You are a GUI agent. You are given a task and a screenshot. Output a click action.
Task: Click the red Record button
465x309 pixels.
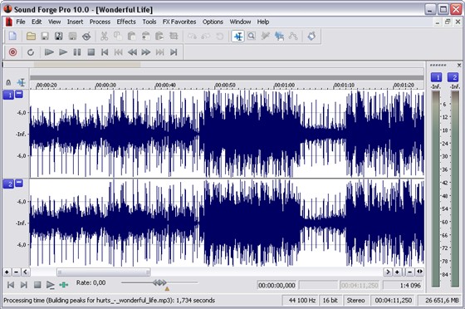pyautogui.click(x=12, y=52)
